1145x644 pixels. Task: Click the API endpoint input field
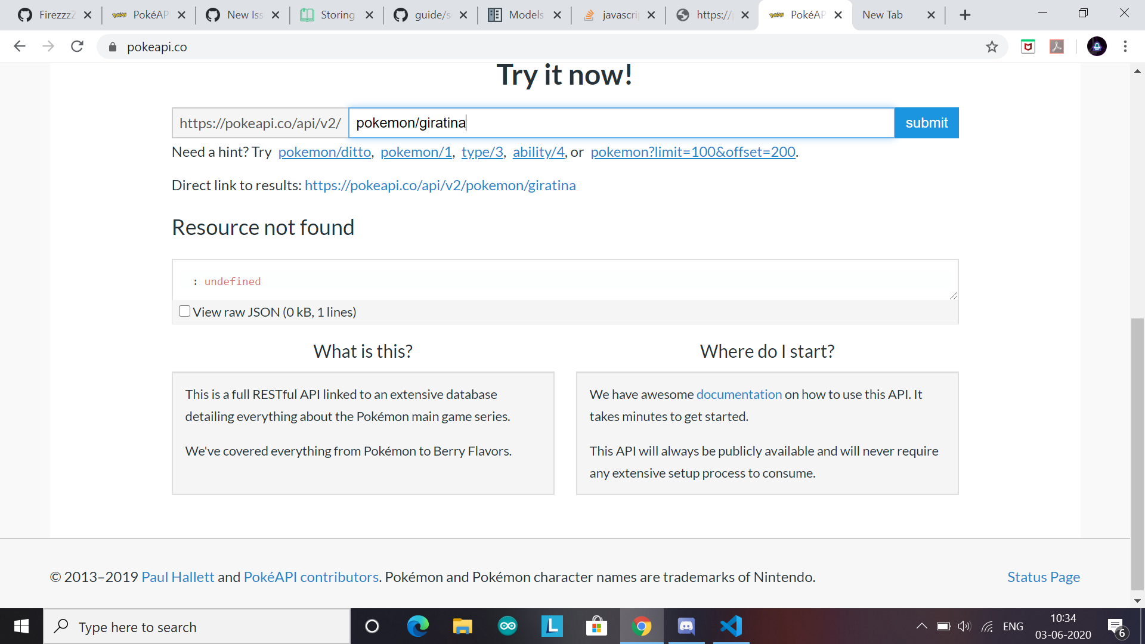(x=620, y=123)
